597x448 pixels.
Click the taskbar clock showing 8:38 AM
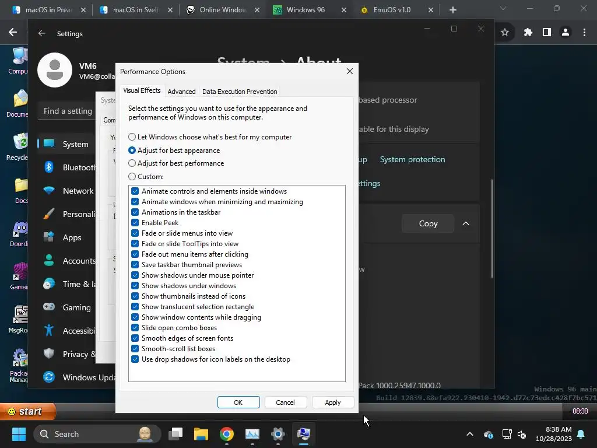(x=553, y=434)
